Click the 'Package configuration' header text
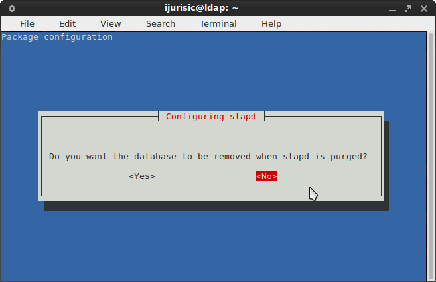436x282 pixels. 57,37
